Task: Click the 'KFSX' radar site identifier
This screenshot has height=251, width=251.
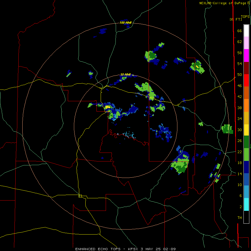Action: (133, 249)
